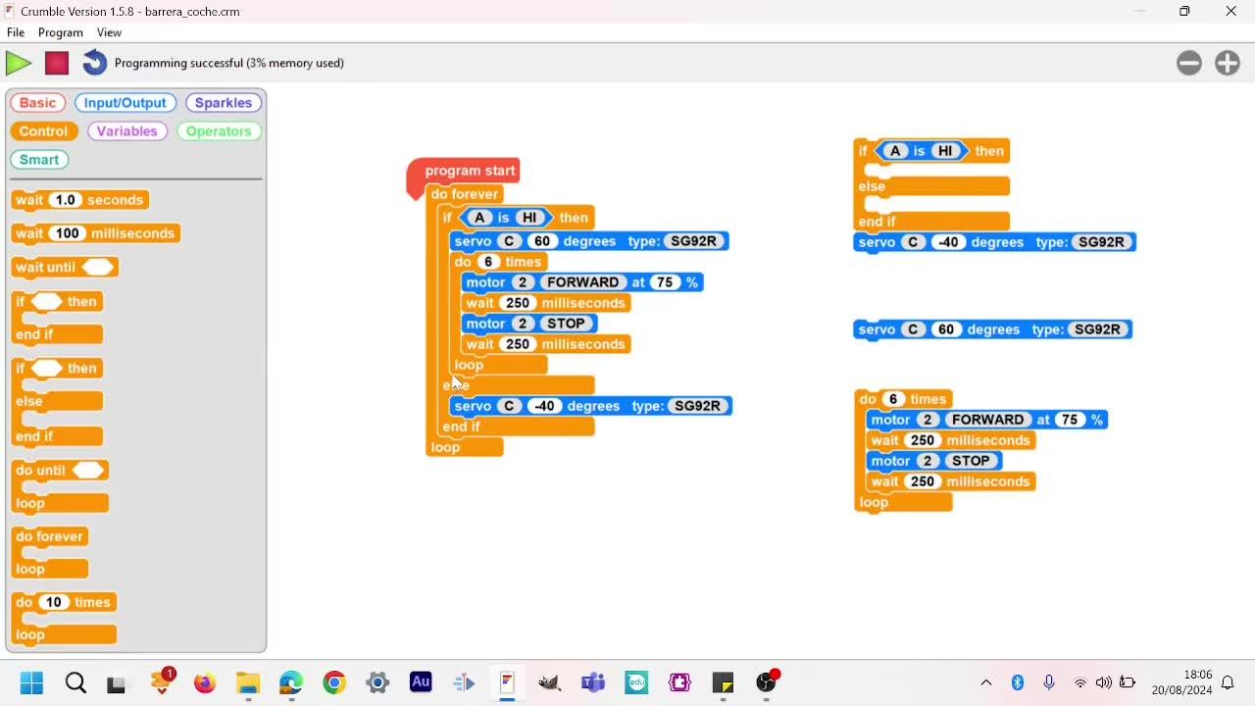Open Microsoft Teams from the taskbar

(593, 682)
